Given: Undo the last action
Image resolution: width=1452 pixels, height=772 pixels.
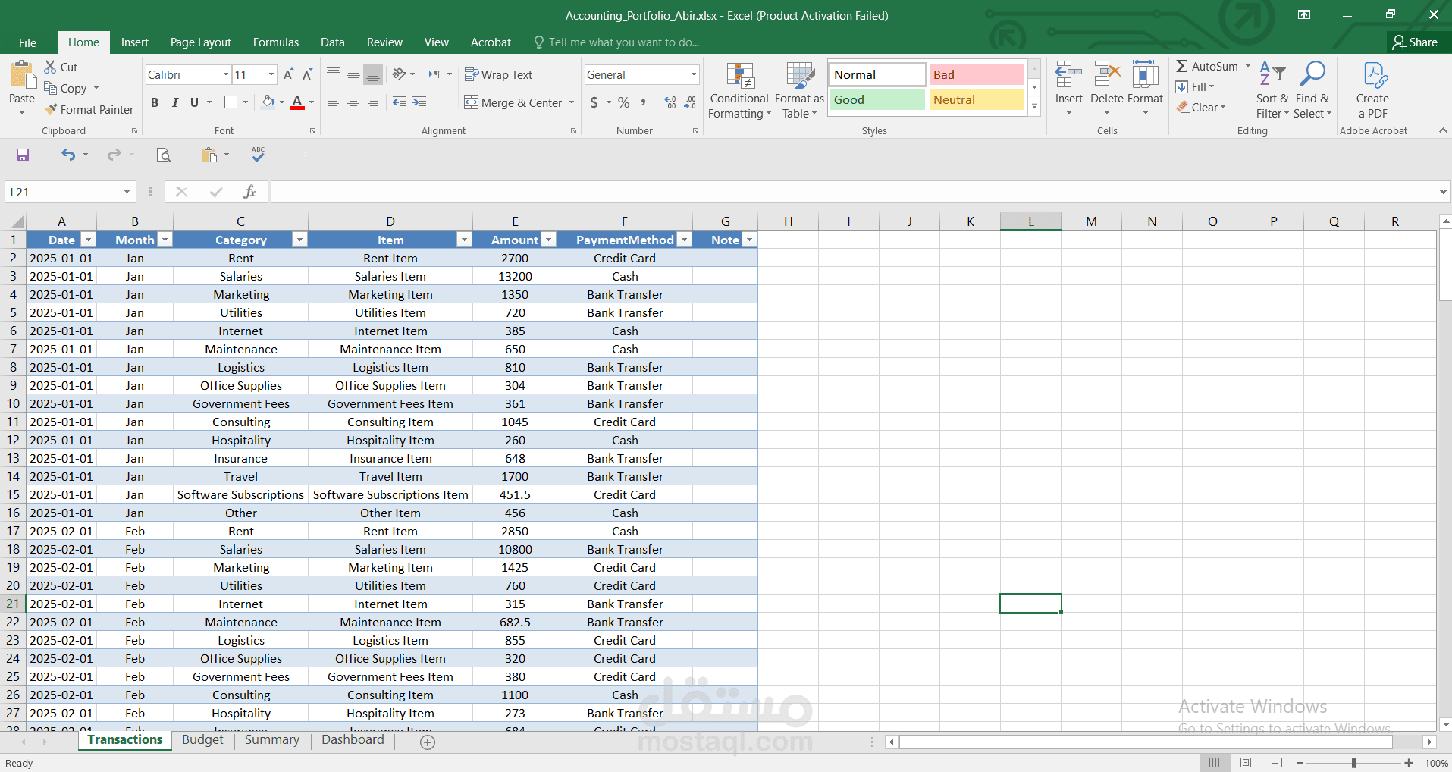Looking at the screenshot, I should coord(68,155).
